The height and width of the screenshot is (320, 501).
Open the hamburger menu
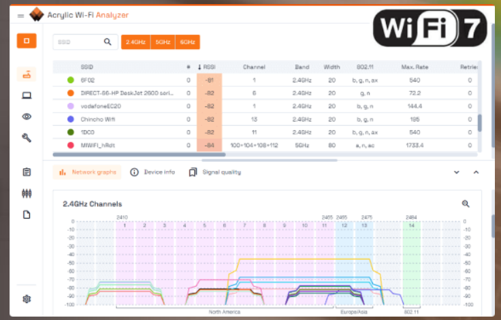click(21, 16)
